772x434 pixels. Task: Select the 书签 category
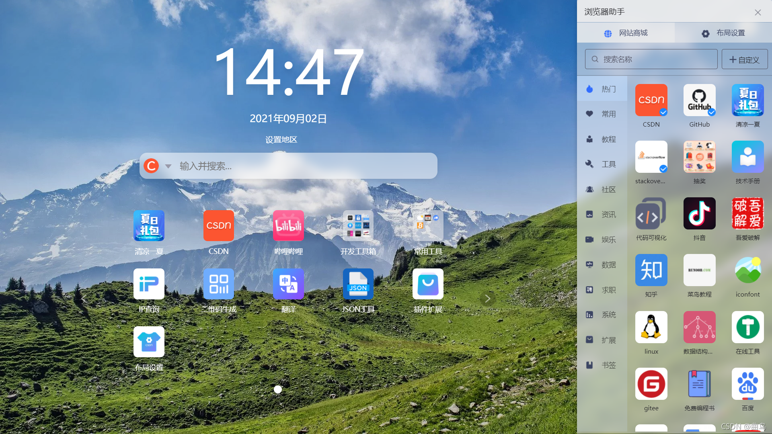click(x=602, y=365)
